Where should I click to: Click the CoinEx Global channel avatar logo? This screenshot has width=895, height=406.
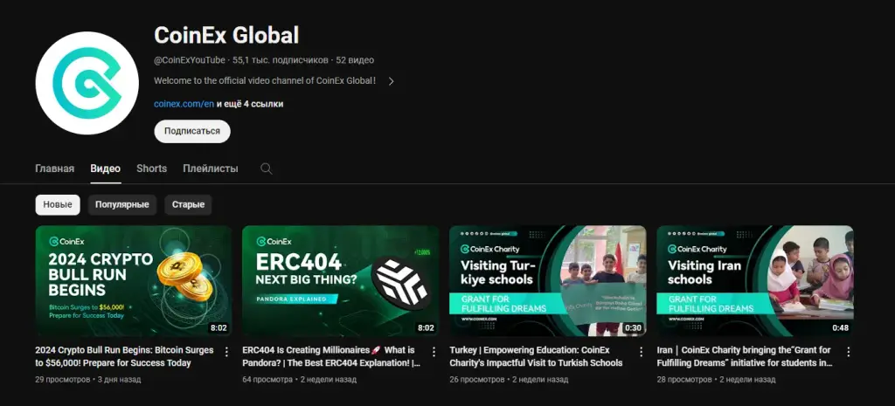point(87,83)
